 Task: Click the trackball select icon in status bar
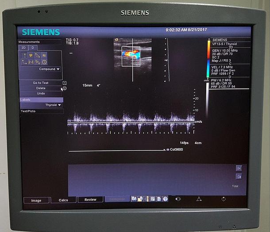(x=178, y=199)
